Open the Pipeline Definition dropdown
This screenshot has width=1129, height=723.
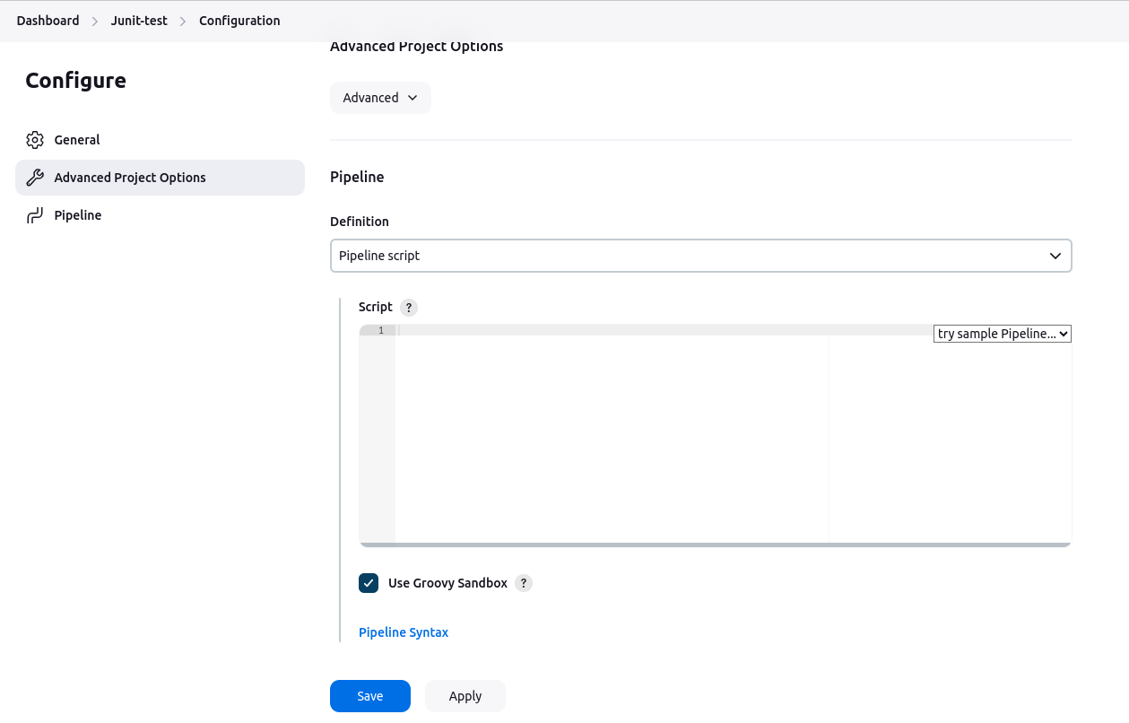tap(700, 256)
